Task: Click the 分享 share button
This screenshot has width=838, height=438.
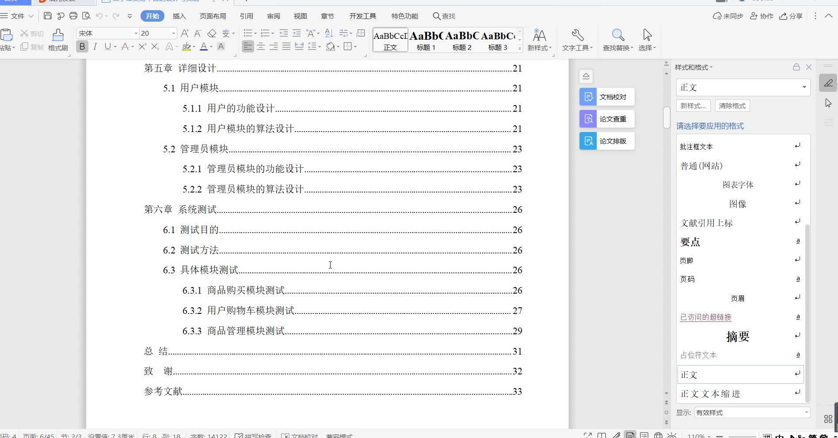Action: tap(791, 16)
